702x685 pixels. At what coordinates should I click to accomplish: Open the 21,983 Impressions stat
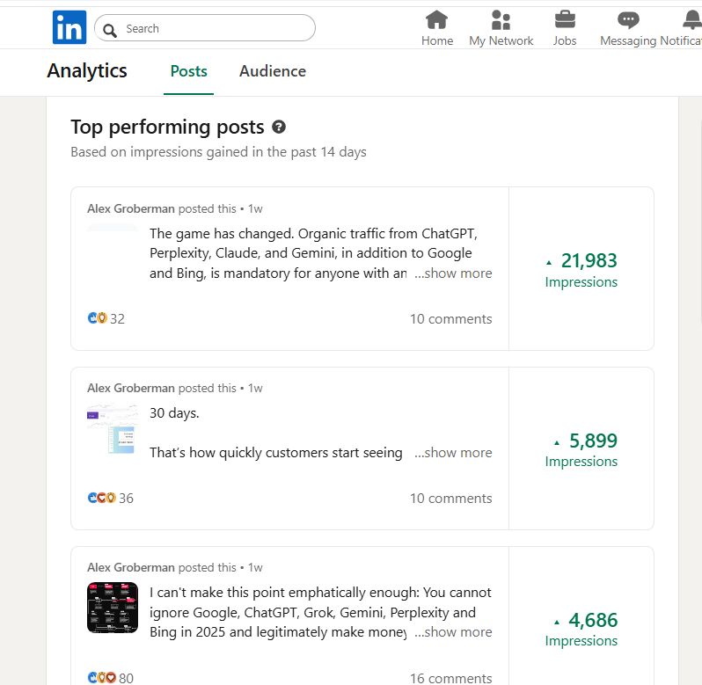tap(581, 270)
